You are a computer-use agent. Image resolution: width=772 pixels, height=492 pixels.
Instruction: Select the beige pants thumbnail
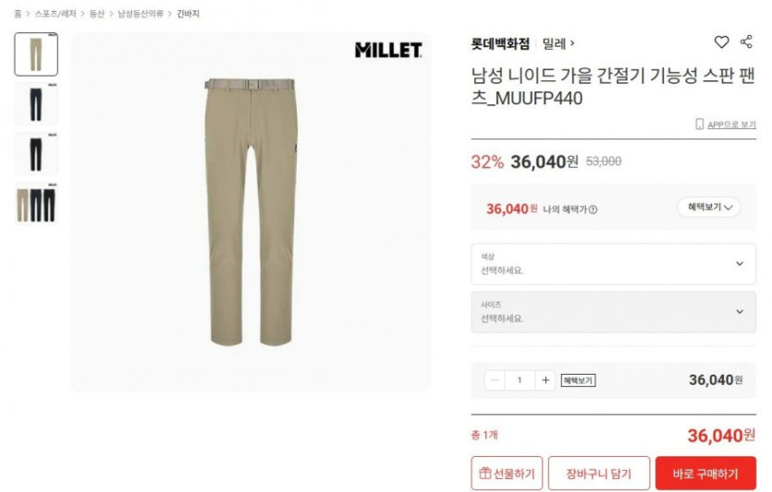(36, 54)
